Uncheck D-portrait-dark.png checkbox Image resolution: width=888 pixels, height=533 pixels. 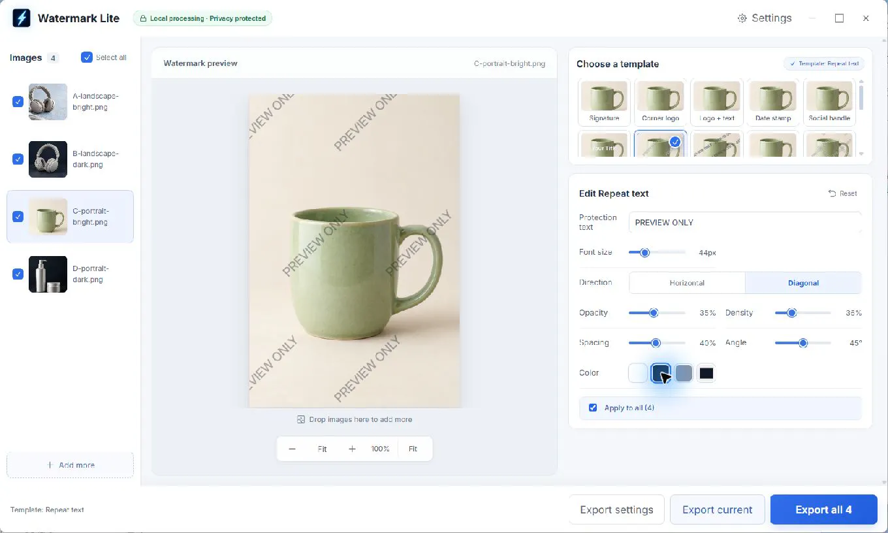pyautogui.click(x=18, y=274)
